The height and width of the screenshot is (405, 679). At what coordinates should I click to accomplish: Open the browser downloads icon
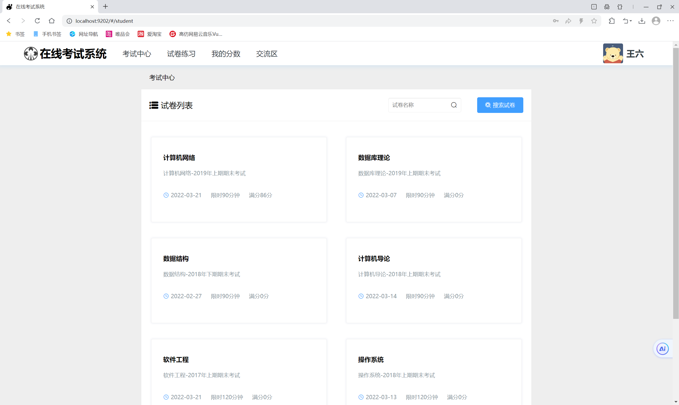coord(642,21)
